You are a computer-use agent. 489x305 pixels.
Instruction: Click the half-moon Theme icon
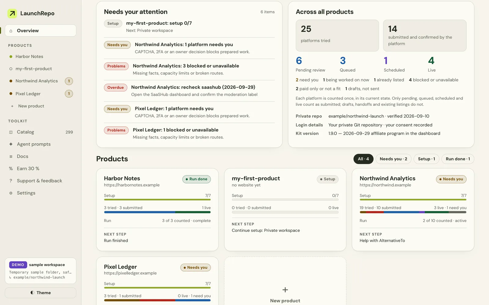click(x=32, y=293)
